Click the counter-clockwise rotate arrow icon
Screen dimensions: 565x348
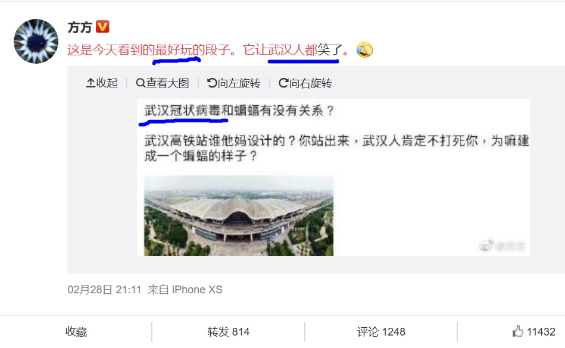tap(212, 83)
